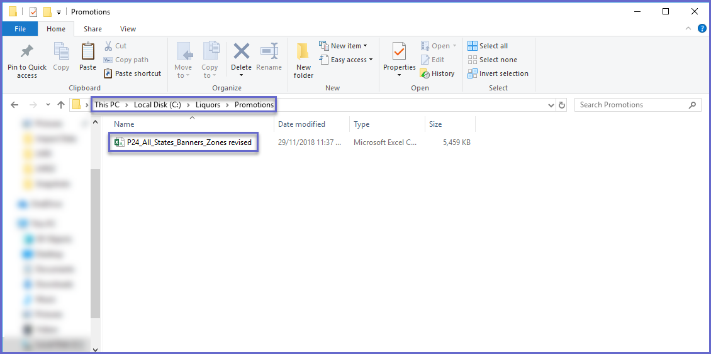Screen dimensions: 711x354
Task: Switch to the View tab
Action: click(x=128, y=29)
